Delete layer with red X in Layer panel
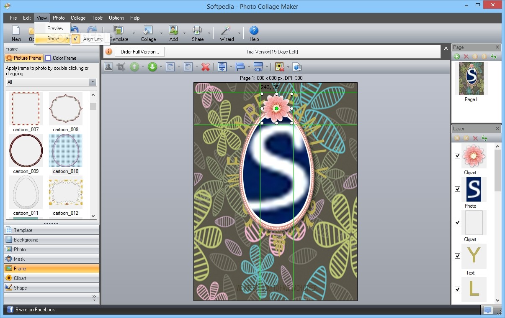Screen dimensions: 505x318 [475, 138]
